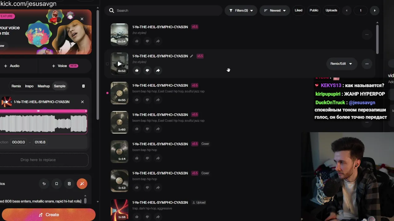Like the second track with thumbs up

[137, 70]
